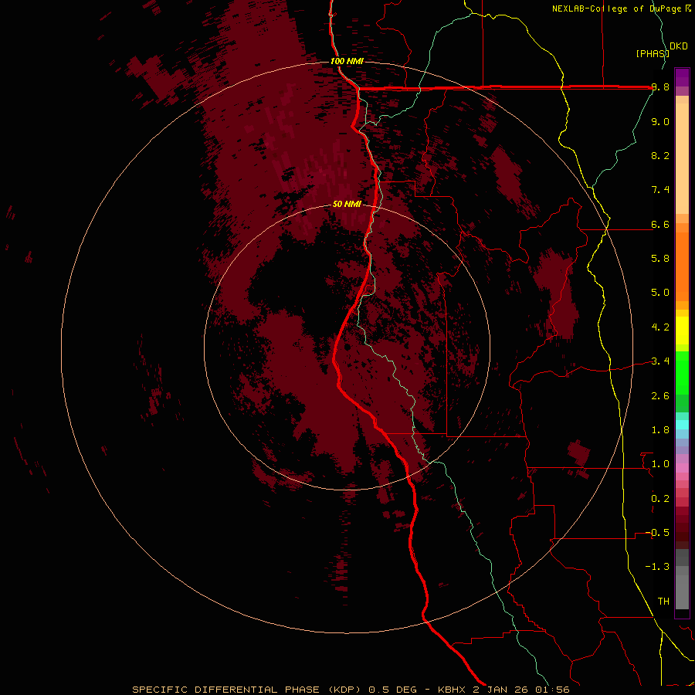Click the 8.2 value on the color scale
This screenshot has height=695, width=695.
tap(660, 155)
